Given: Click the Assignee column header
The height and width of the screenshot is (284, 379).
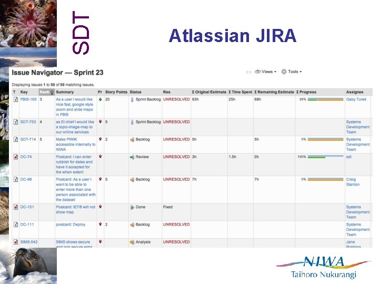Looking at the screenshot, I should [355, 92].
